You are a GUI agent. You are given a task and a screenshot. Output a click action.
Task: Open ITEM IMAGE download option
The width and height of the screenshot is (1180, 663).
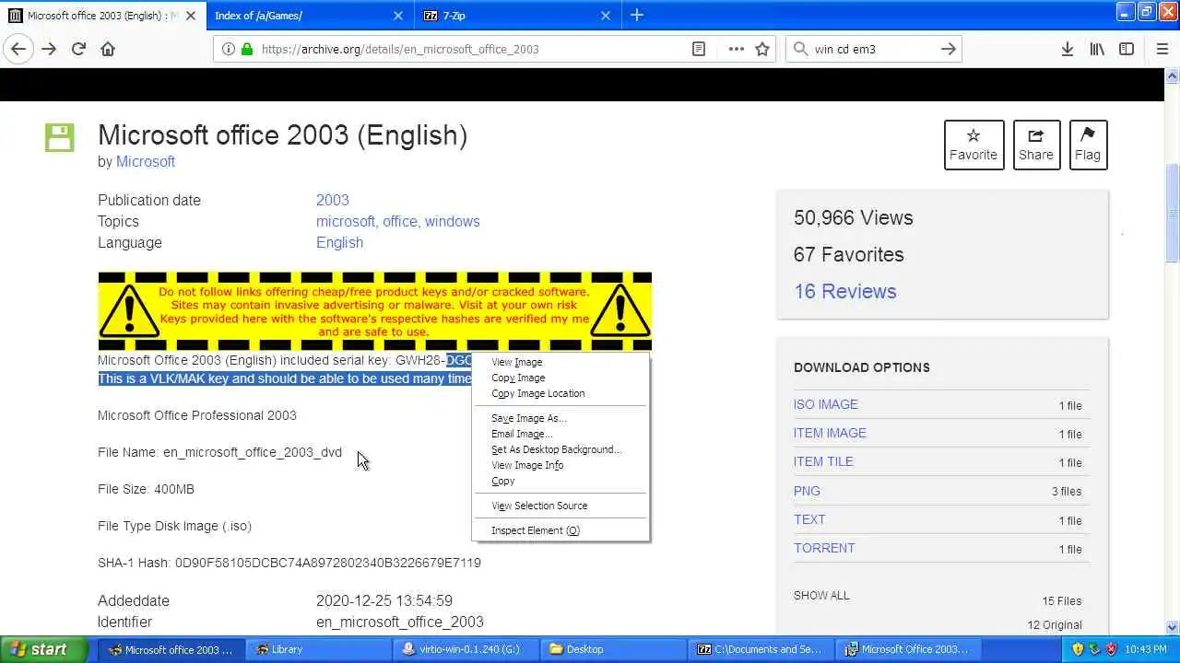coord(830,433)
